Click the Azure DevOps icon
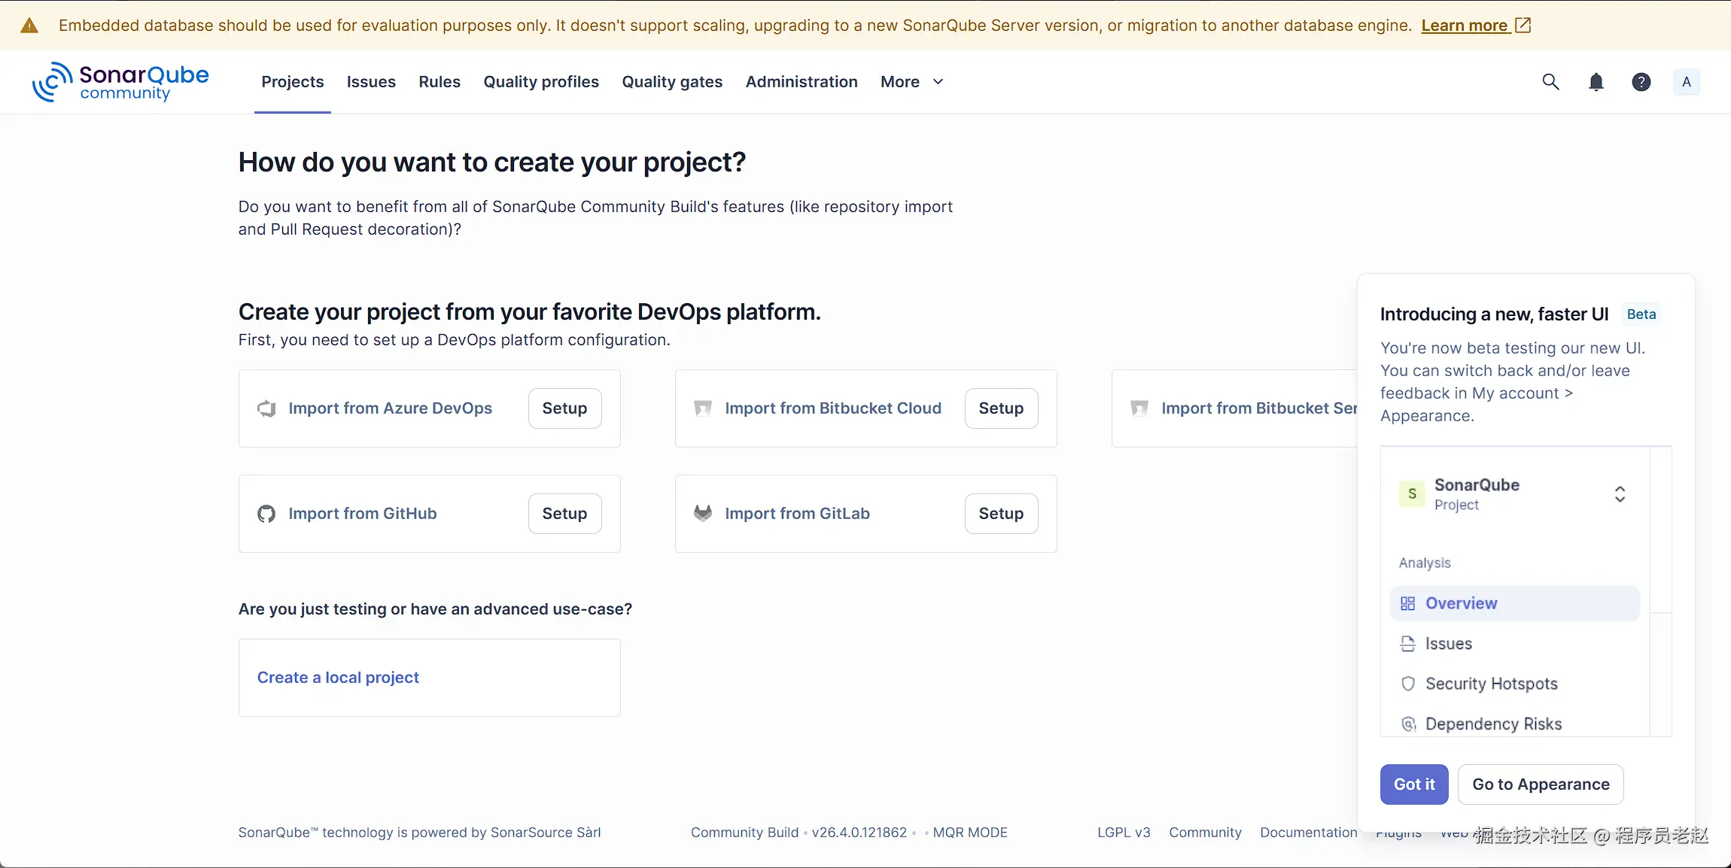 tap(266, 408)
